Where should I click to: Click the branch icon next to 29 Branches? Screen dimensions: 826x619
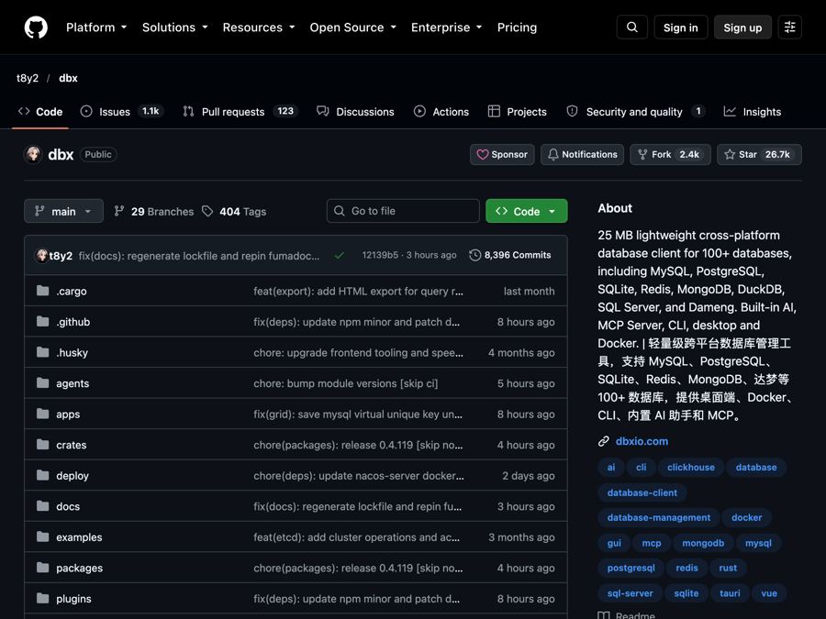(x=119, y=211)
